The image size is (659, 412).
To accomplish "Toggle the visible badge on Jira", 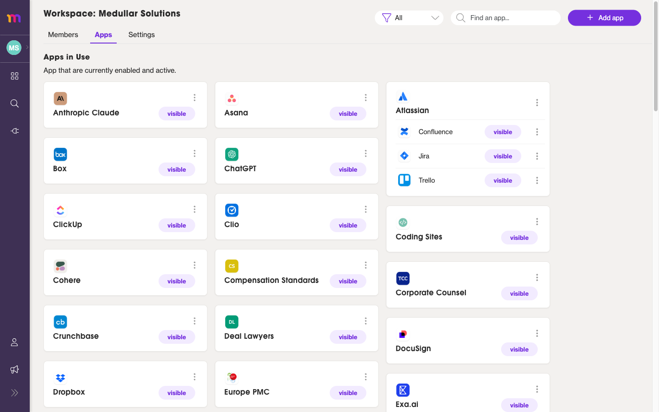I will point(502,156).
